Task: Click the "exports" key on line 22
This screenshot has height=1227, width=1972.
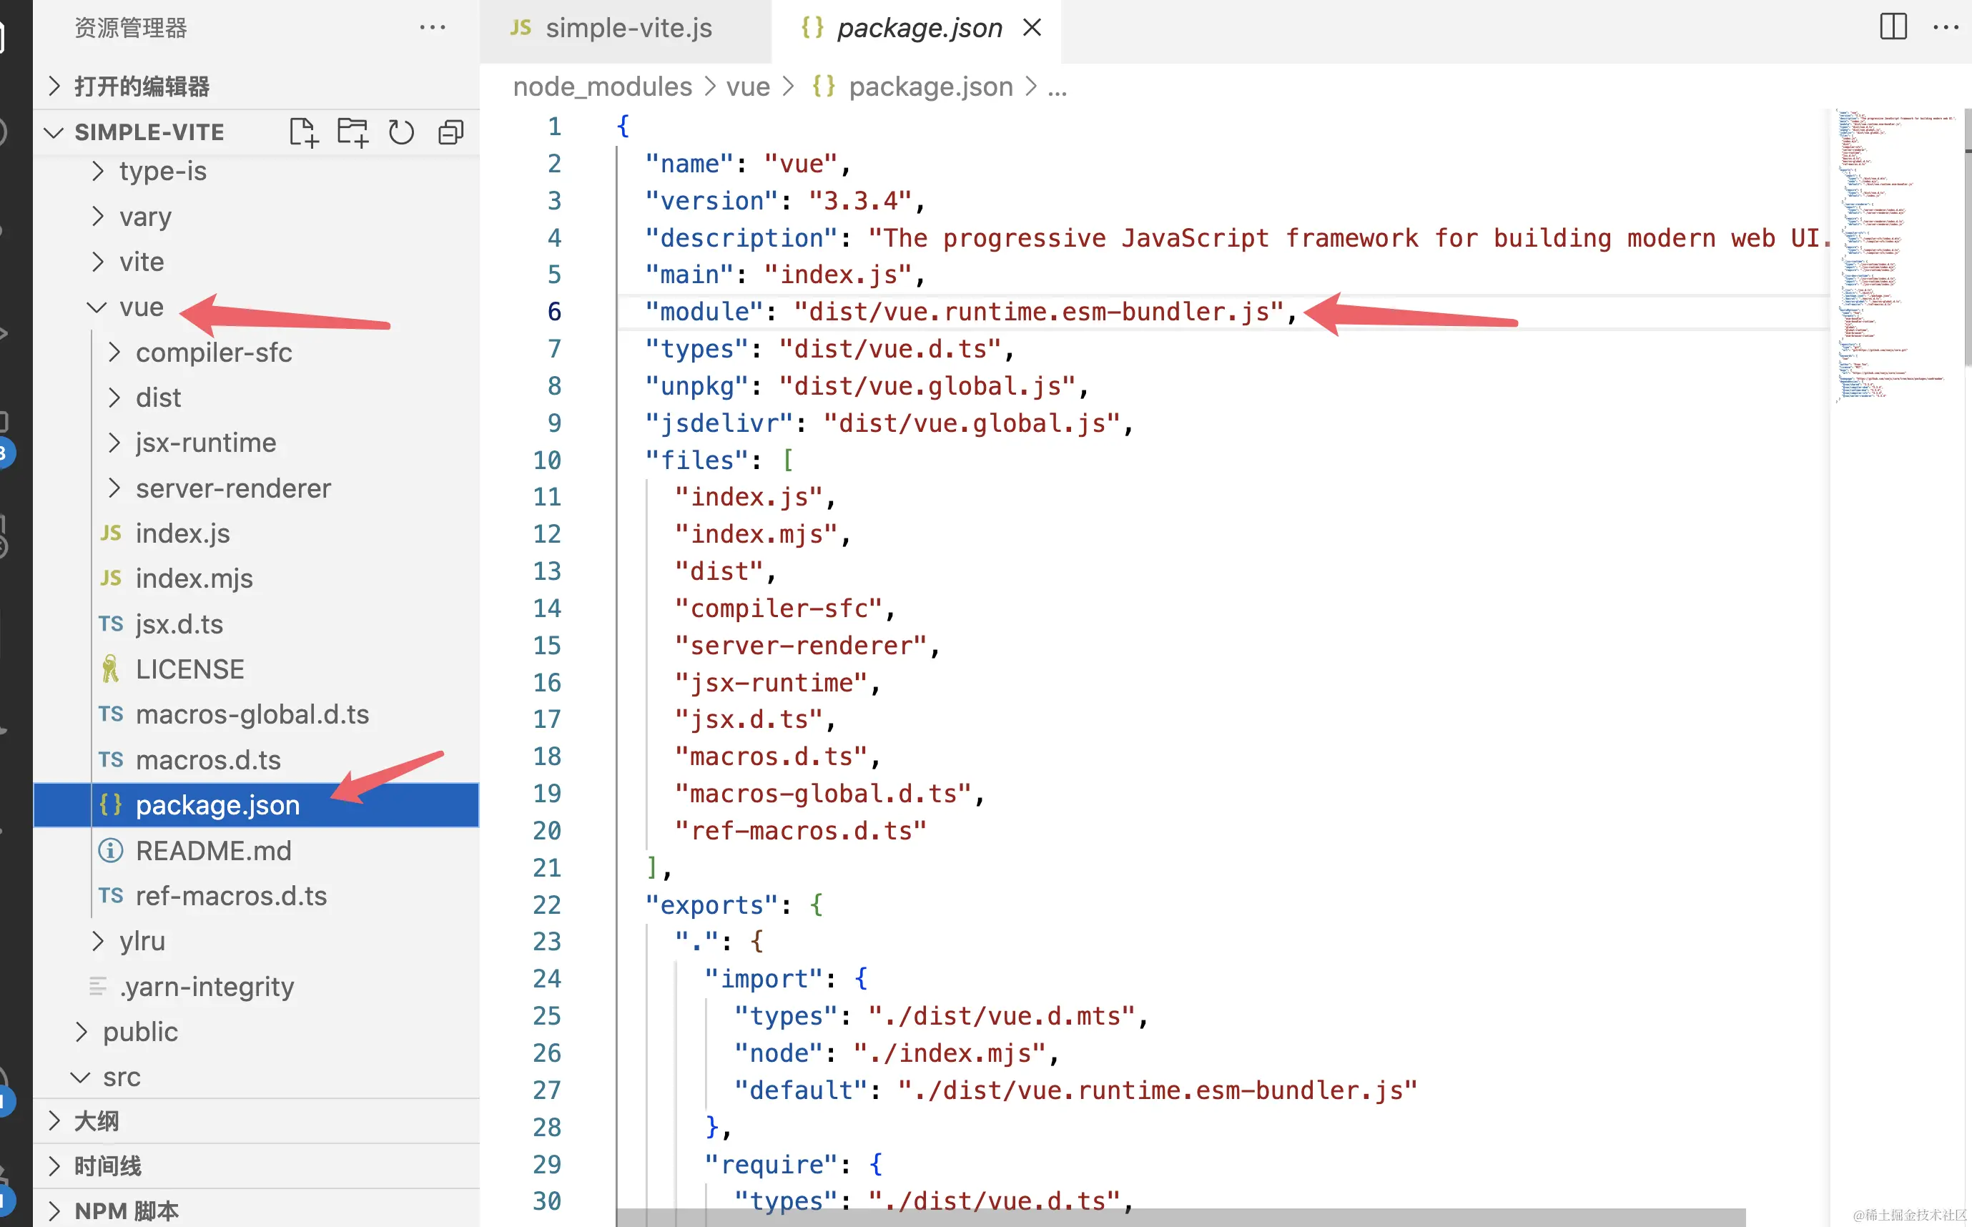Action: [x=711, y=905]
